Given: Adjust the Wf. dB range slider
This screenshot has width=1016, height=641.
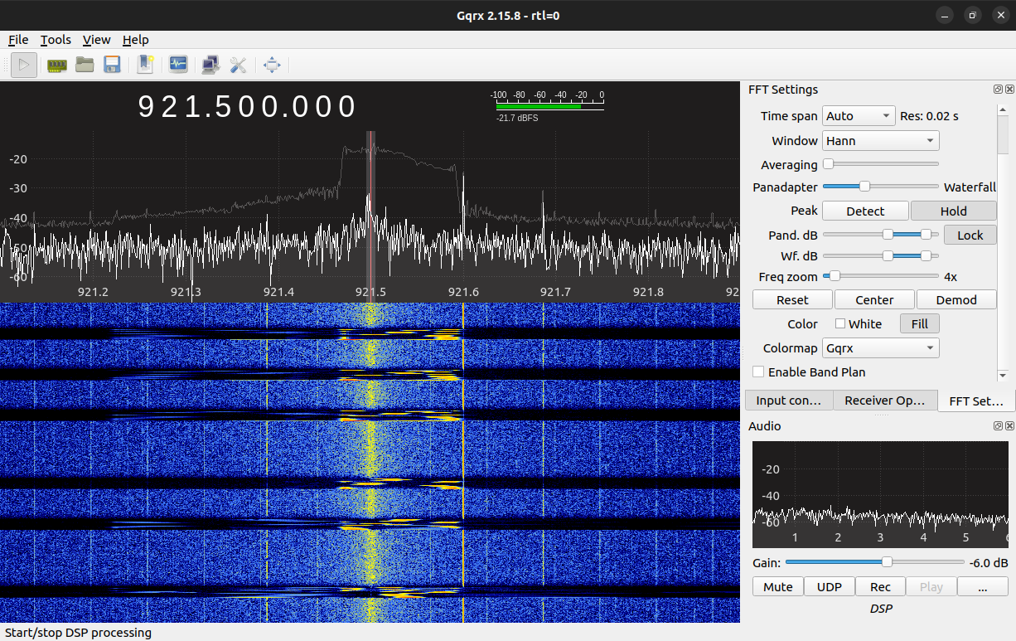Looking at the screenshot, I should (880, 256).
